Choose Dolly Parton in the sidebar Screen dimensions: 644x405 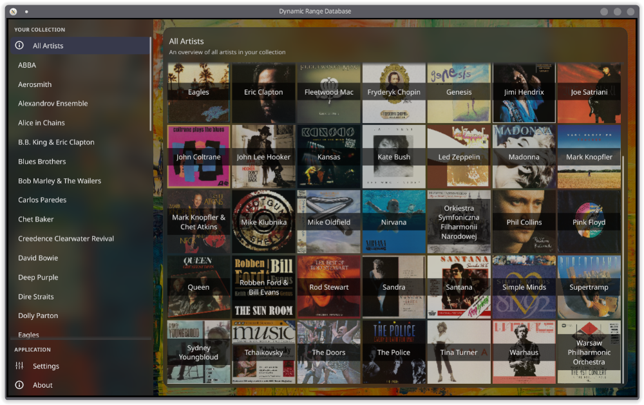[x=80, y=316]
